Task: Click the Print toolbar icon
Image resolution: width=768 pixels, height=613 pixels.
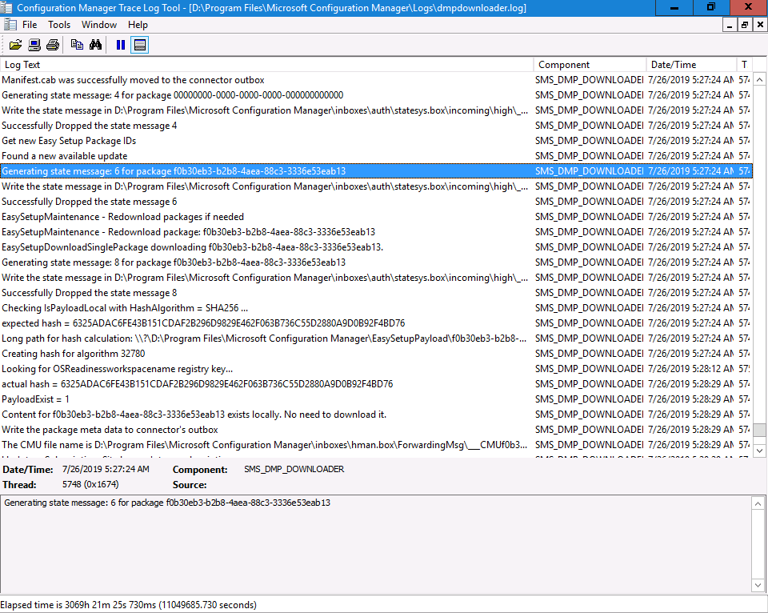Action: 53,45
